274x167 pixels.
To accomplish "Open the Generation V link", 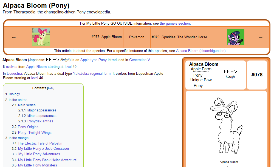I will tap(139, 60).
